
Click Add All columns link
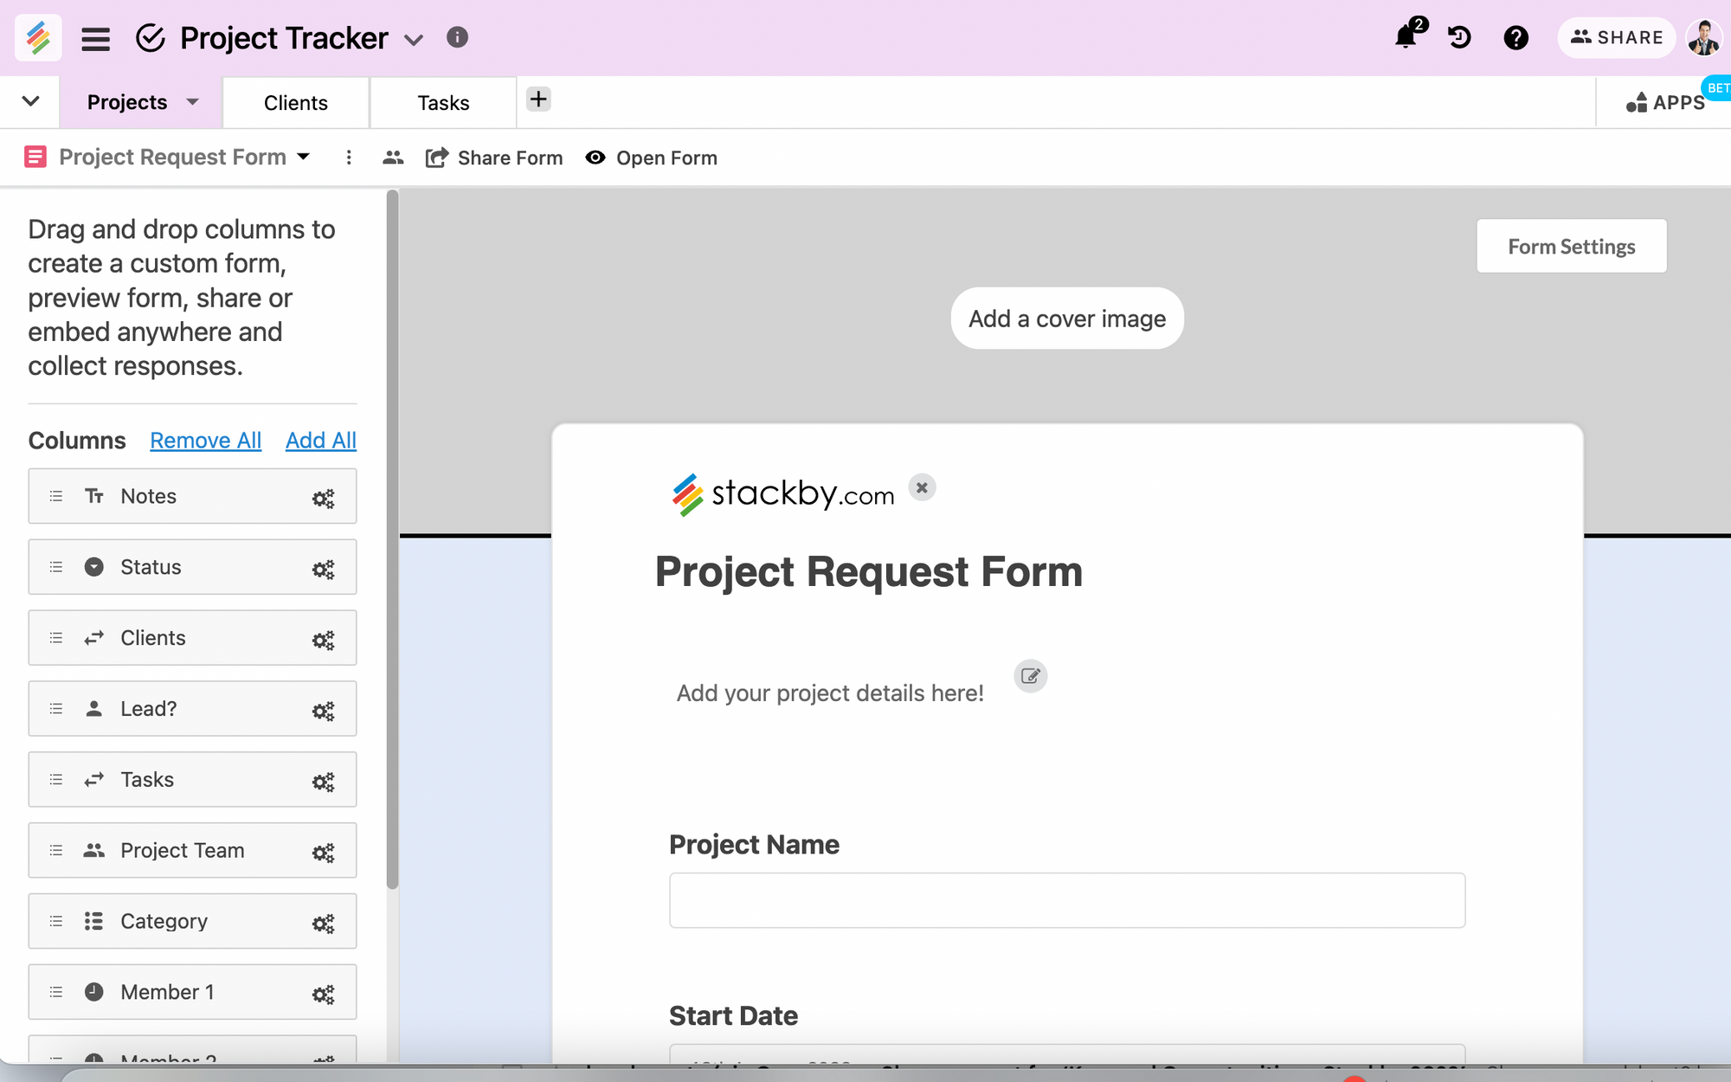(x=320, y=439)
